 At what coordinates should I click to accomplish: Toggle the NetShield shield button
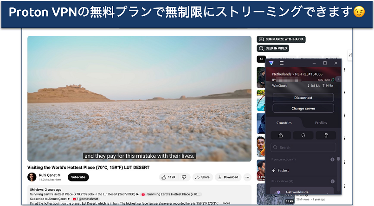(303, 135)
